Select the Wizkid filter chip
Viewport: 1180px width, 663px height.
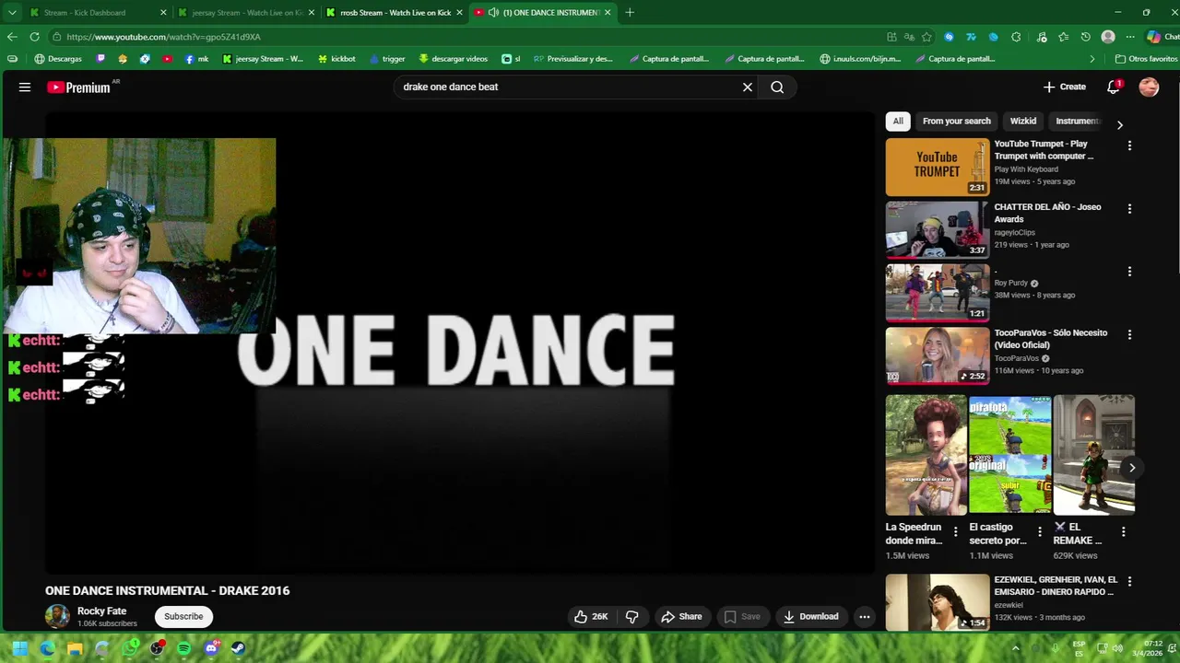tap(1023, 121)
